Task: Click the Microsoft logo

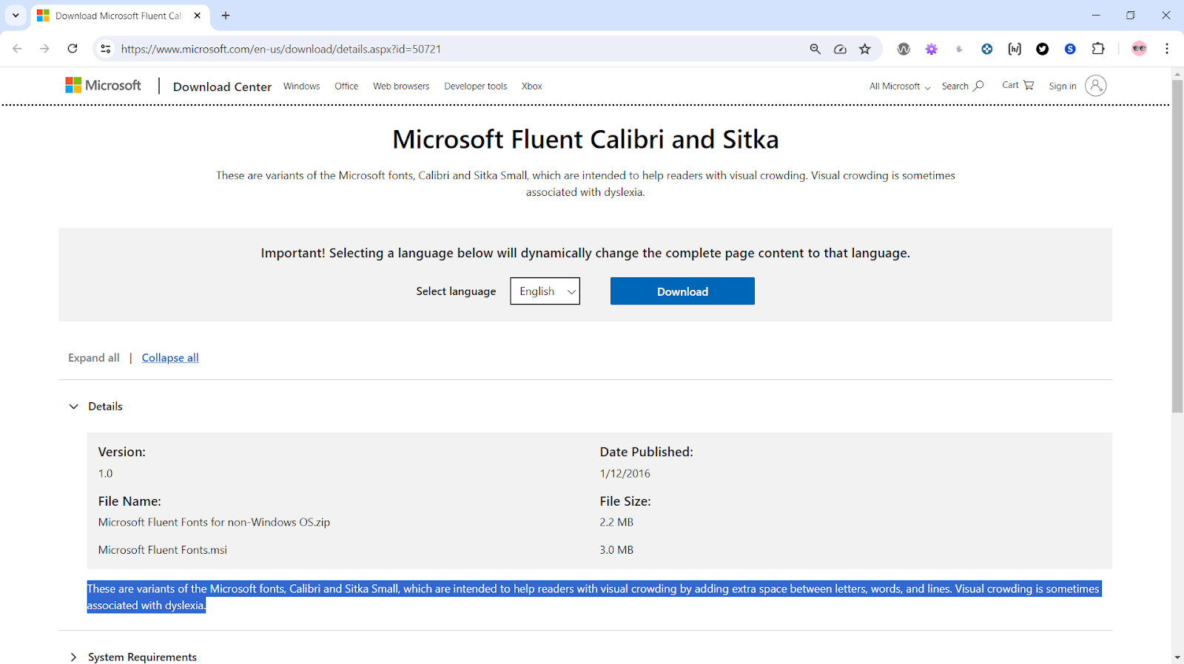Action: [x=103, y=86]
